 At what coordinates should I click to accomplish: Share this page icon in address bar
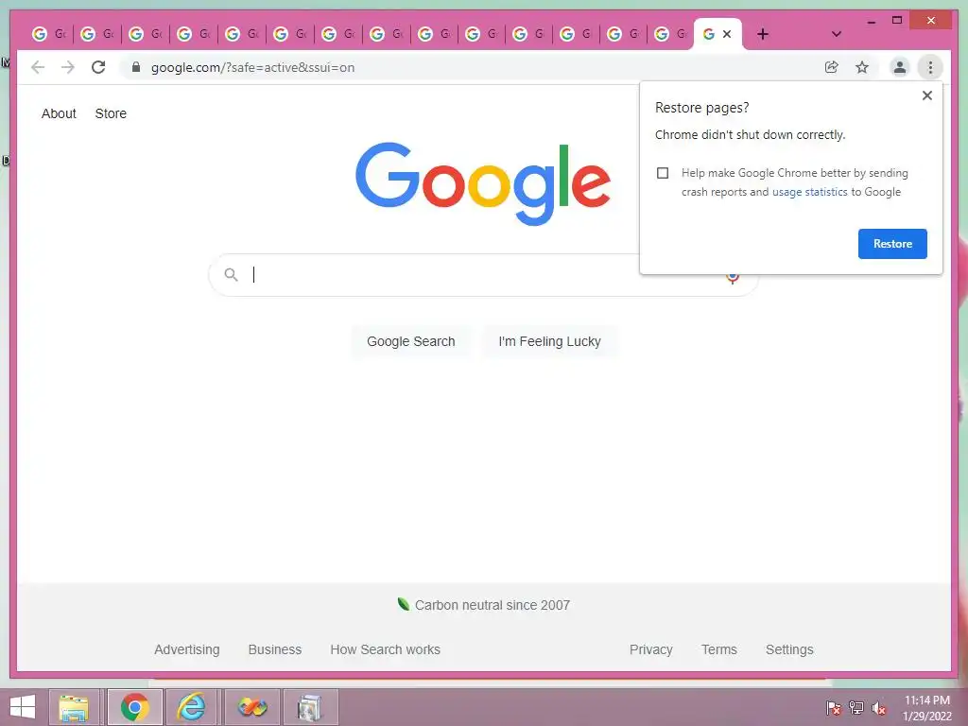click(832, 67)
